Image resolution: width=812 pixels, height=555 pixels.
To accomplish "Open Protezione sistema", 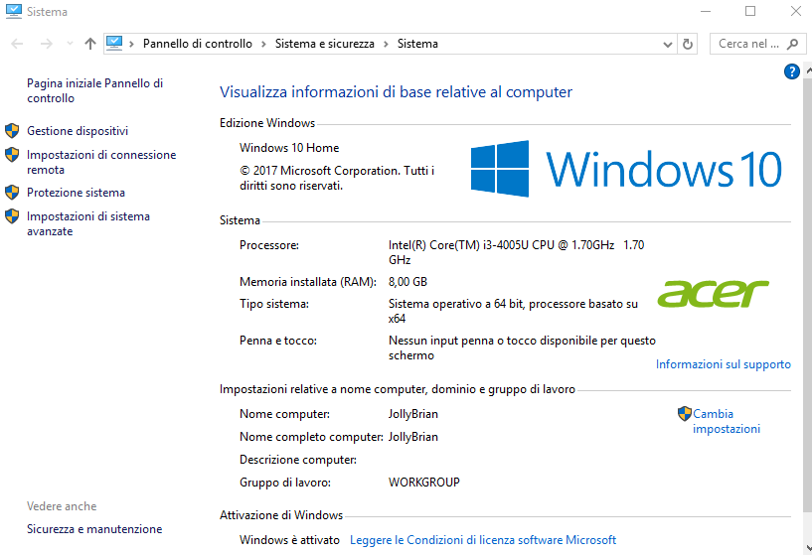I will click(x=77, y=193).
